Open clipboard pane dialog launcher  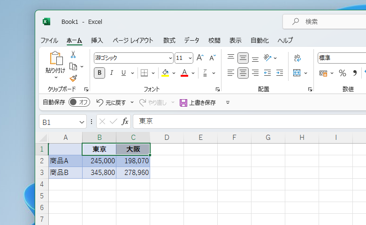[x=86, y=89]
